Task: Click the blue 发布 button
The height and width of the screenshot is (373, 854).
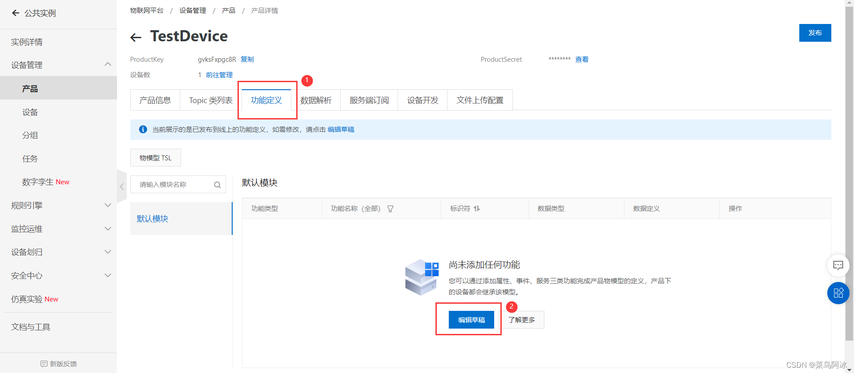Action: click(815, 33)
